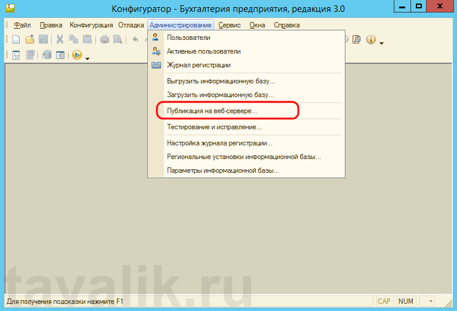Click the Open file folder icon
The height and width of the screenshot is (311, 457).
(x=30, y=39)
